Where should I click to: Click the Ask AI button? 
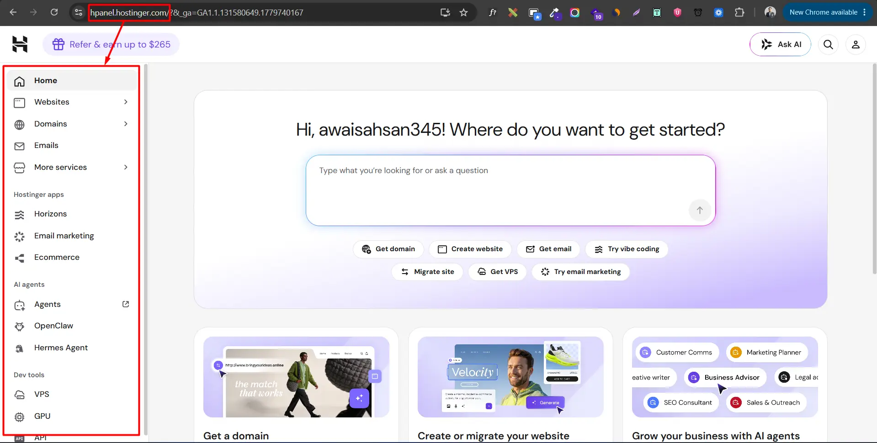[780, 44]
